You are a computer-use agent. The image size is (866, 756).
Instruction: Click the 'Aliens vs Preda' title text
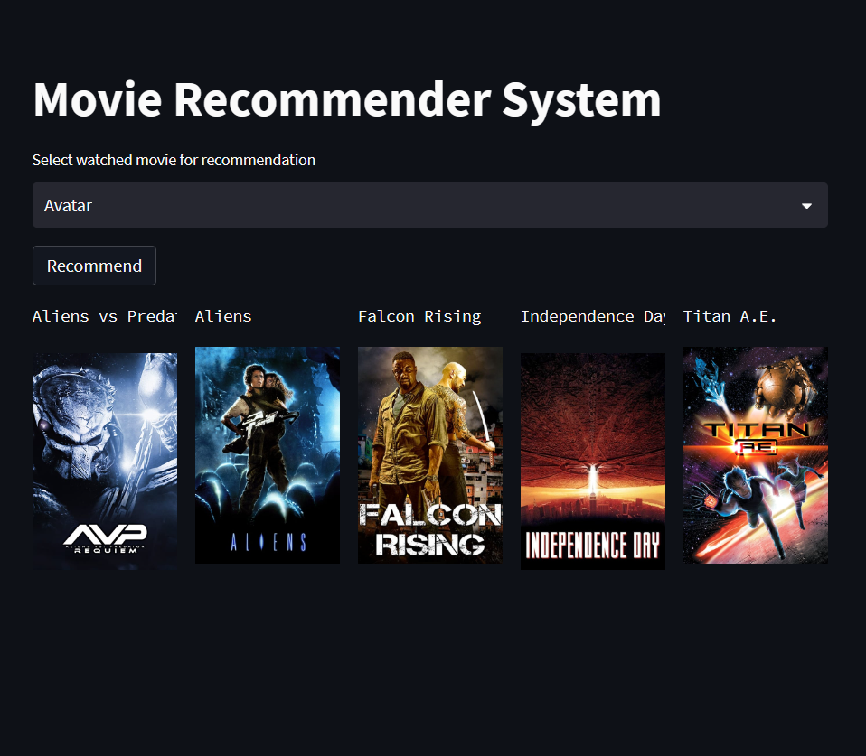tap(105, 316)
